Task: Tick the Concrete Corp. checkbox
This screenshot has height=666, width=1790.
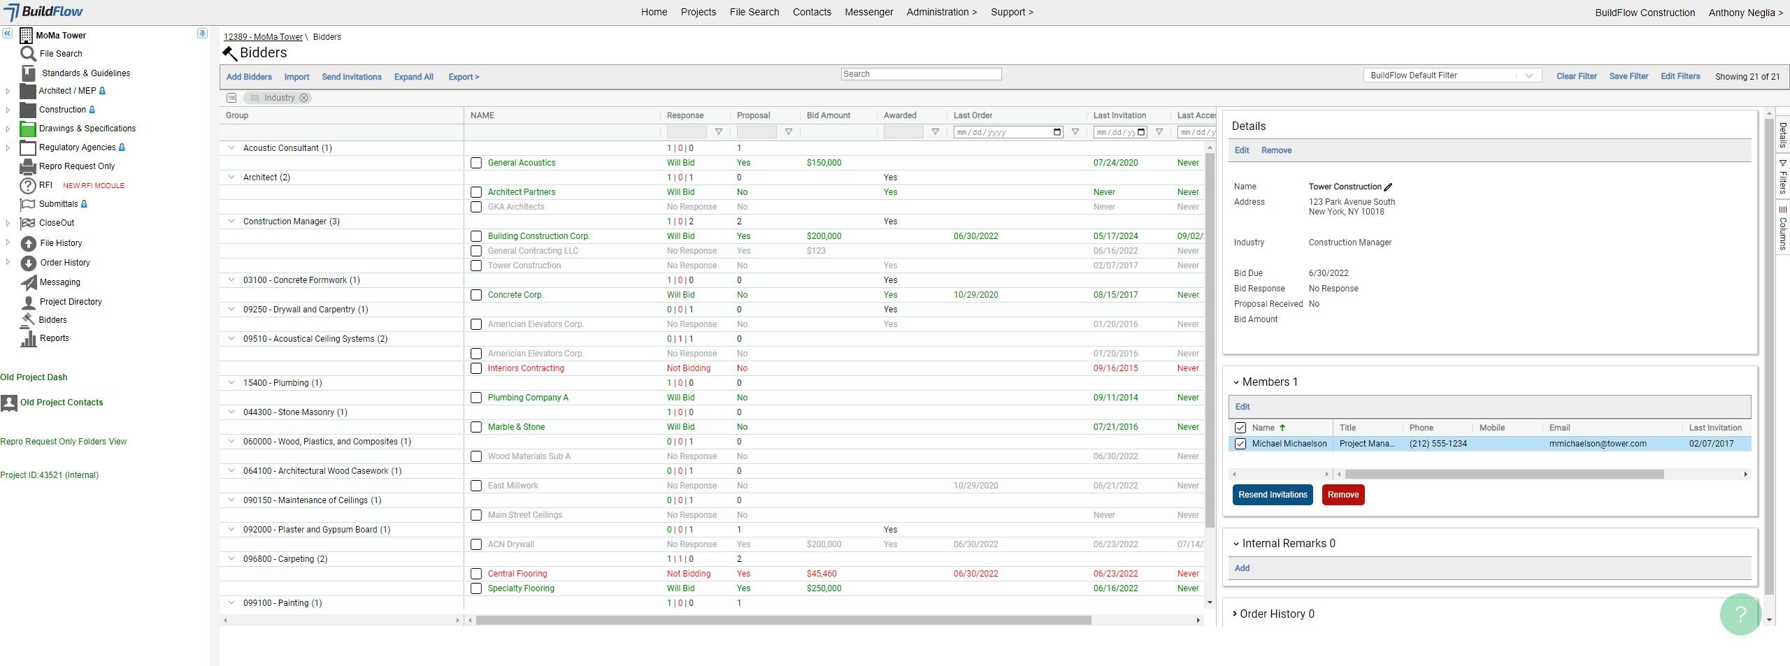Action: click(476, 295)
